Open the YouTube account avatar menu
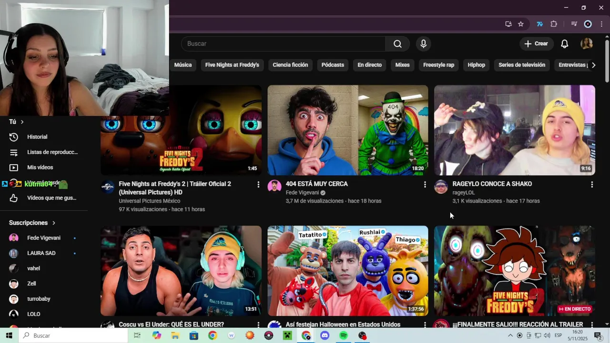The height and width of the screenshot is (343, 610). coord(587,44)
